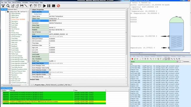Image resolution: width=191 pixels, height=107 pixels.
Task: Click the close file X icon in Wireshark toolbar
Action: 145,59
